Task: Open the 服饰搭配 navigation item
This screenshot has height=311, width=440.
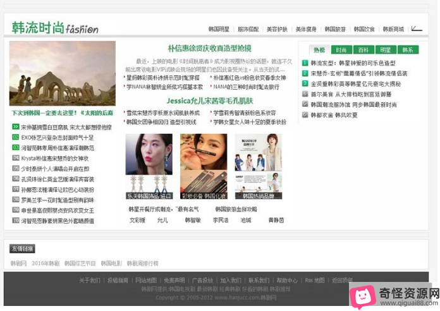Action: (248, 29)
